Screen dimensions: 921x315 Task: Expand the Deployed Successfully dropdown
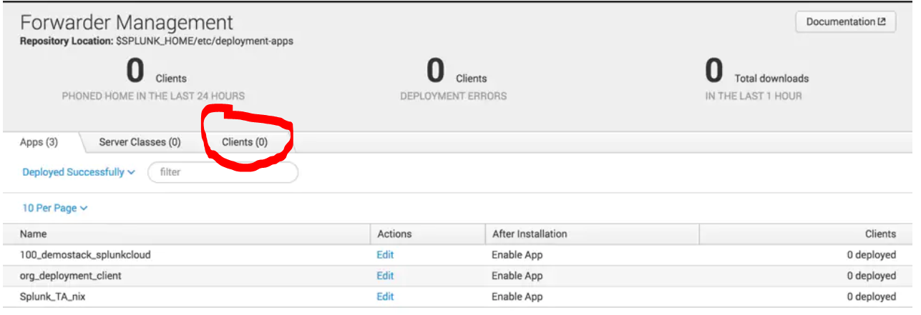(79, 172)
